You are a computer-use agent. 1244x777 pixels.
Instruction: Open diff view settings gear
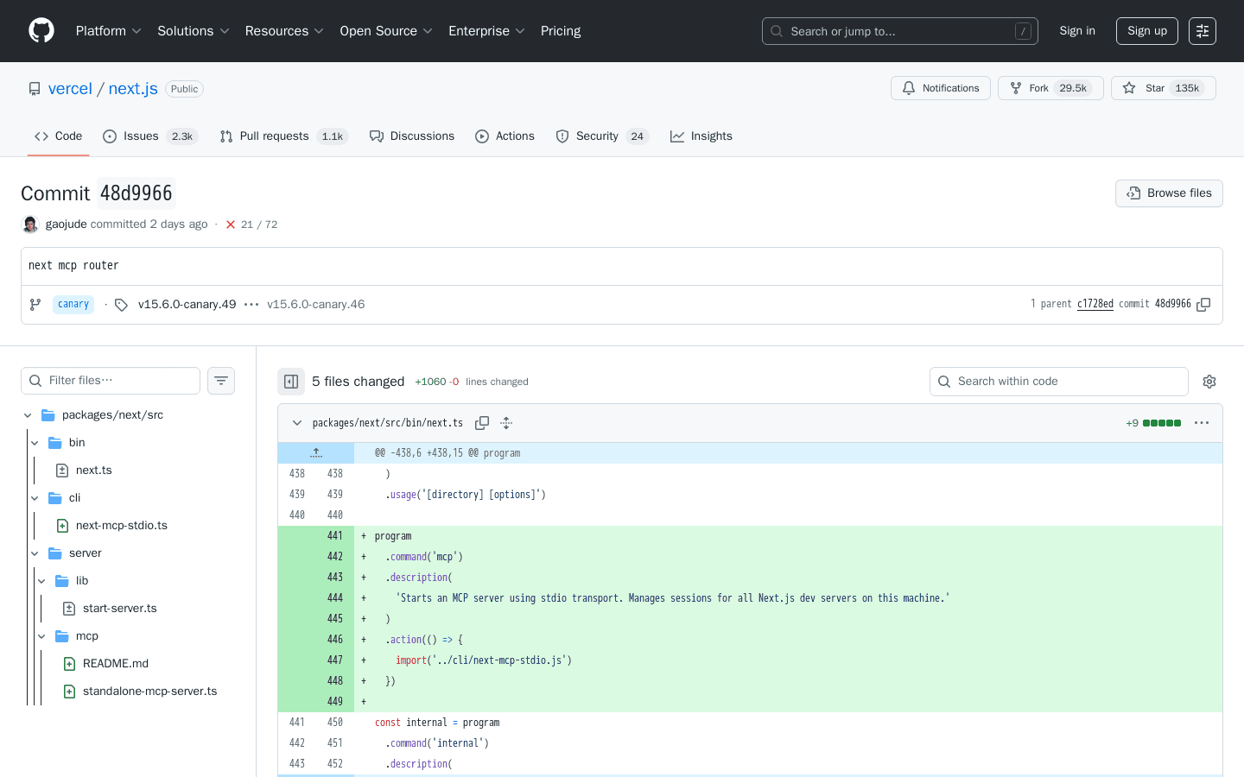coord(1209,382)
